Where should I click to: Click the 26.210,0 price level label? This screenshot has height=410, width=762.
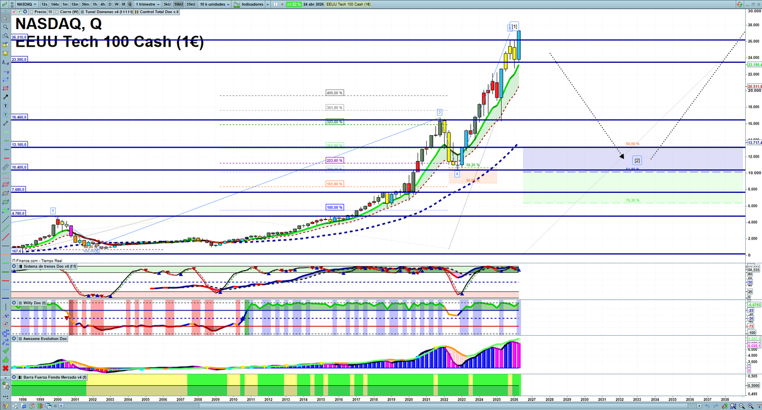(x=19, y=37)
